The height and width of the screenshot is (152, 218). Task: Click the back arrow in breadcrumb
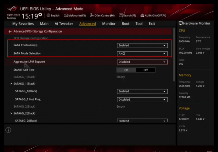[x=10, y=32]
